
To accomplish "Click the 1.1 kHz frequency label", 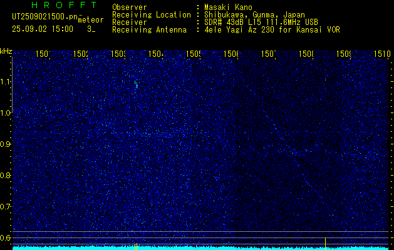I will coord(6,81).
